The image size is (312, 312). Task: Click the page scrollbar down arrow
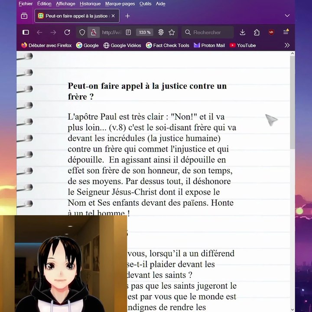coord(292,309)
